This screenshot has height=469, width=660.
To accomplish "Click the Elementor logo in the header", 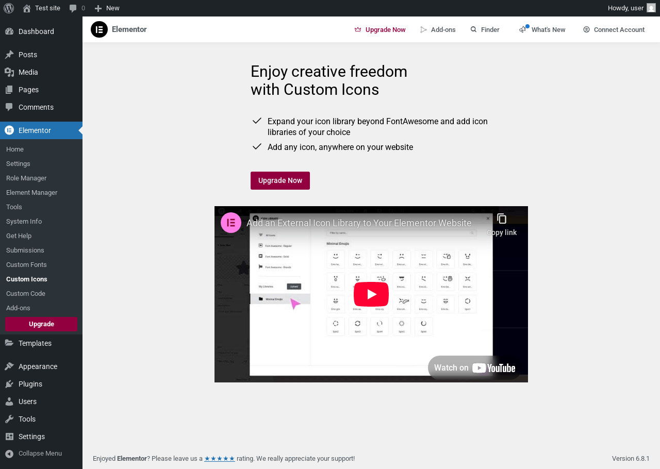I will pos(99,29).
